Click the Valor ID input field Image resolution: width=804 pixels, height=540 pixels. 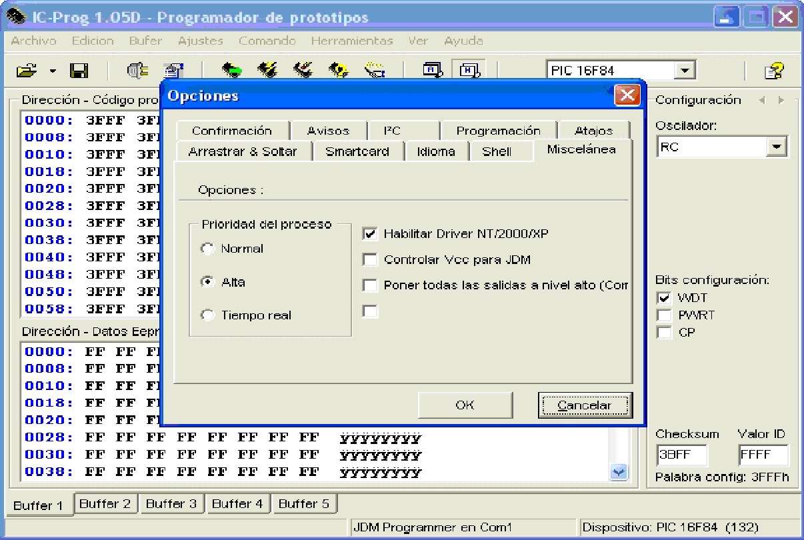pyautogui.click(x=763, y=455)
